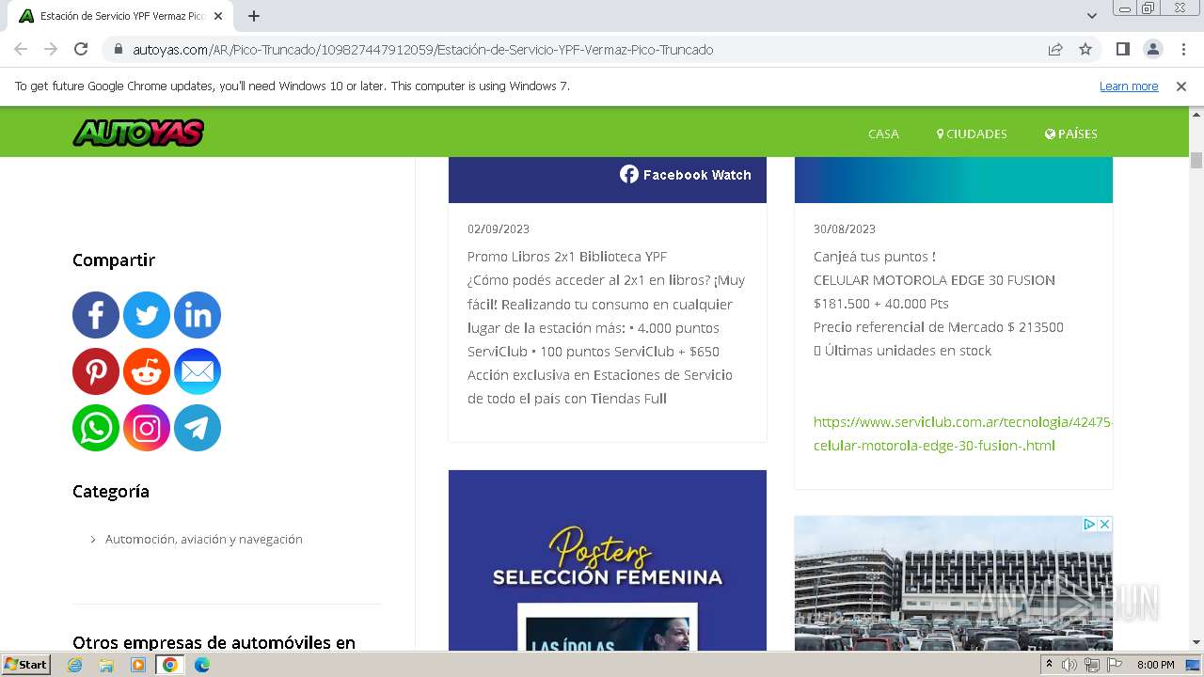Open Microsoft Edge from taskbar
The width and height of the screenshot is (1204, 677).
tap(202, 665)
